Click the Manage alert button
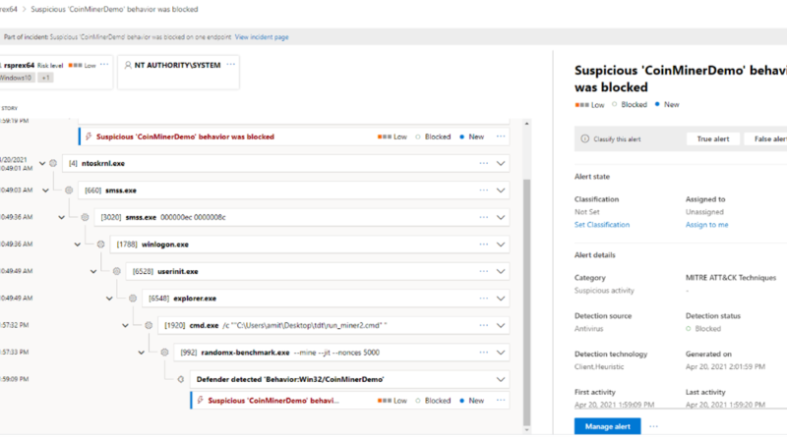This screenshot has height=437, width=787. tap(607, 426)
